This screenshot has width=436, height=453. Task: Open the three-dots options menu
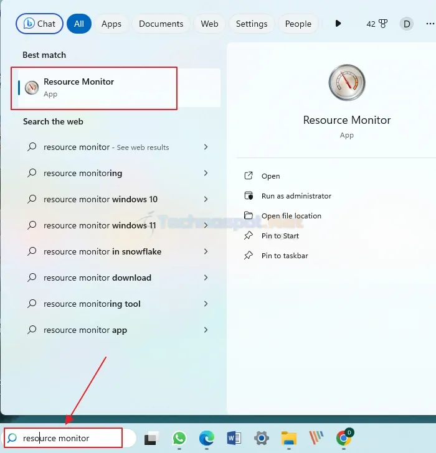pos(430,24)
